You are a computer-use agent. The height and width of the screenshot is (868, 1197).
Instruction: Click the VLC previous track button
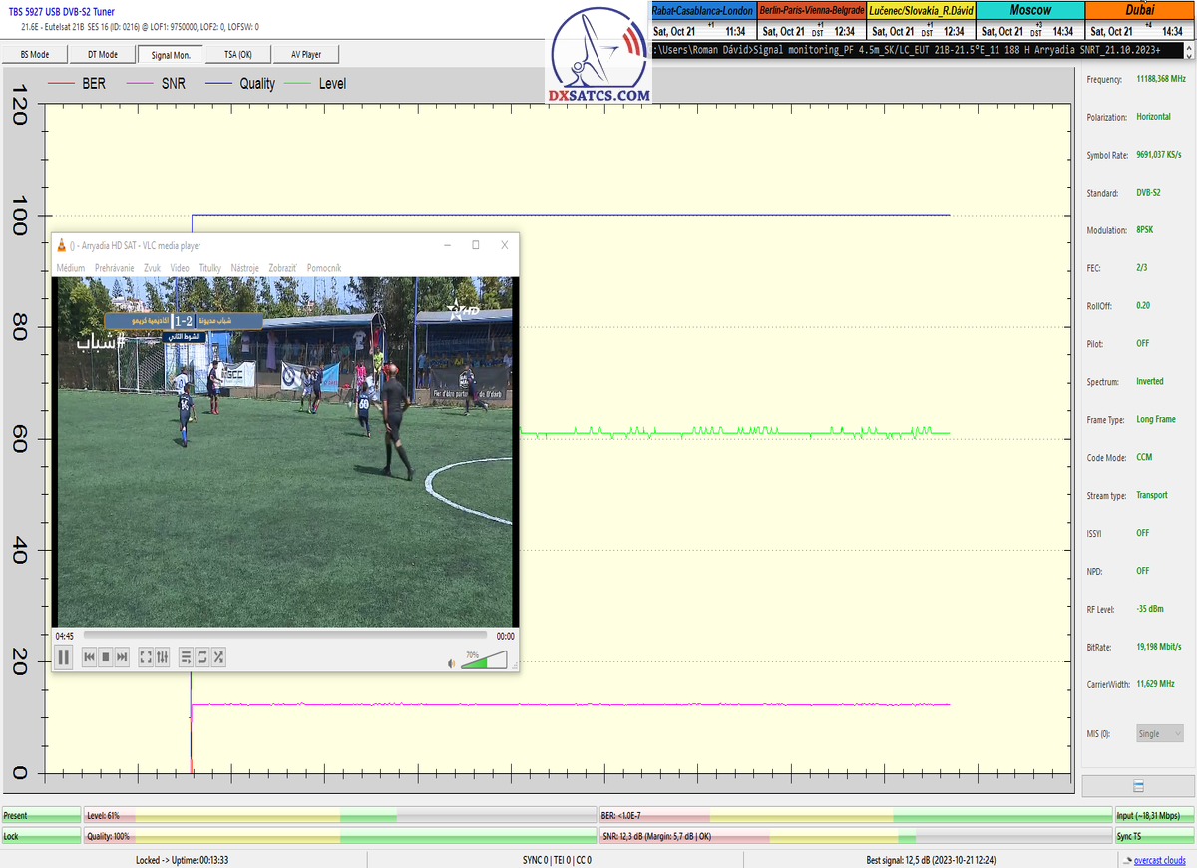click(x=89, y=656)
